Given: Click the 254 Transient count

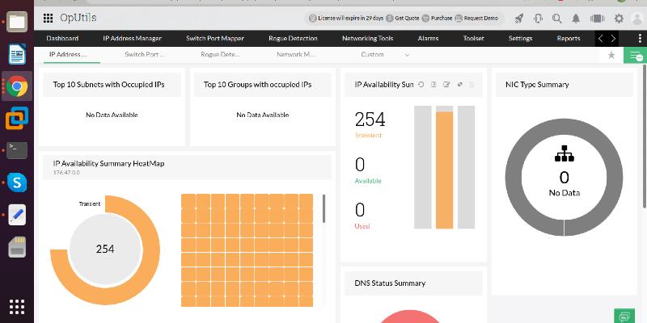Looking at the screenshot, I should pyautogui.click(x=370, y=120).
